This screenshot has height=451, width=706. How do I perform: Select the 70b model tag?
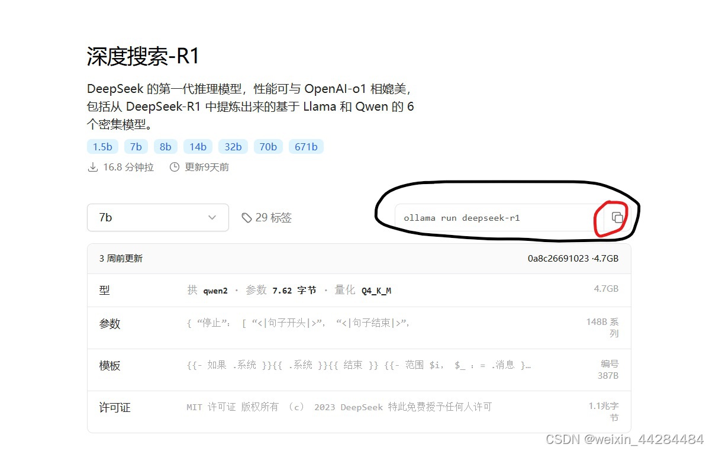[268, 146]
